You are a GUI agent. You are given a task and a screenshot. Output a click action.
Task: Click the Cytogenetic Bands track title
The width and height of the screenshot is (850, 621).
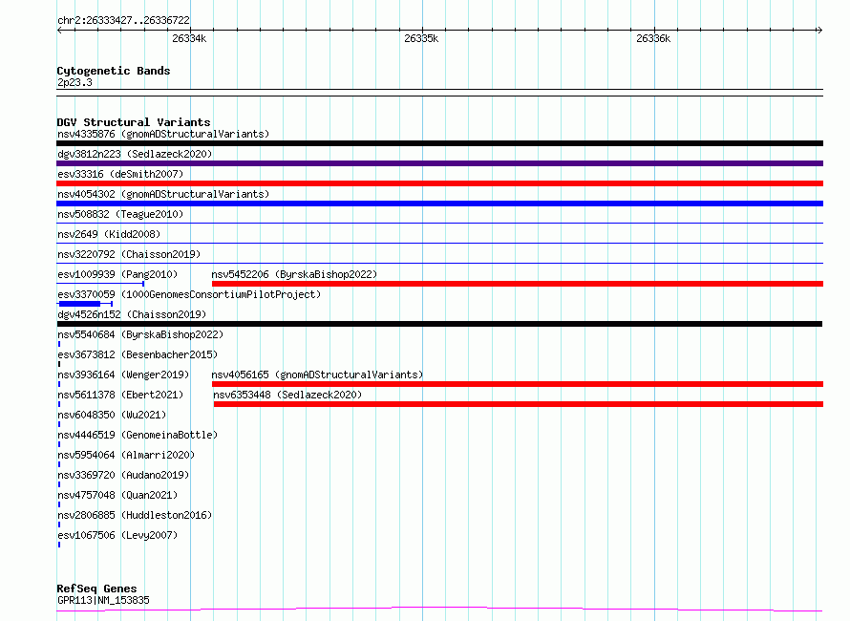(114, 71)
